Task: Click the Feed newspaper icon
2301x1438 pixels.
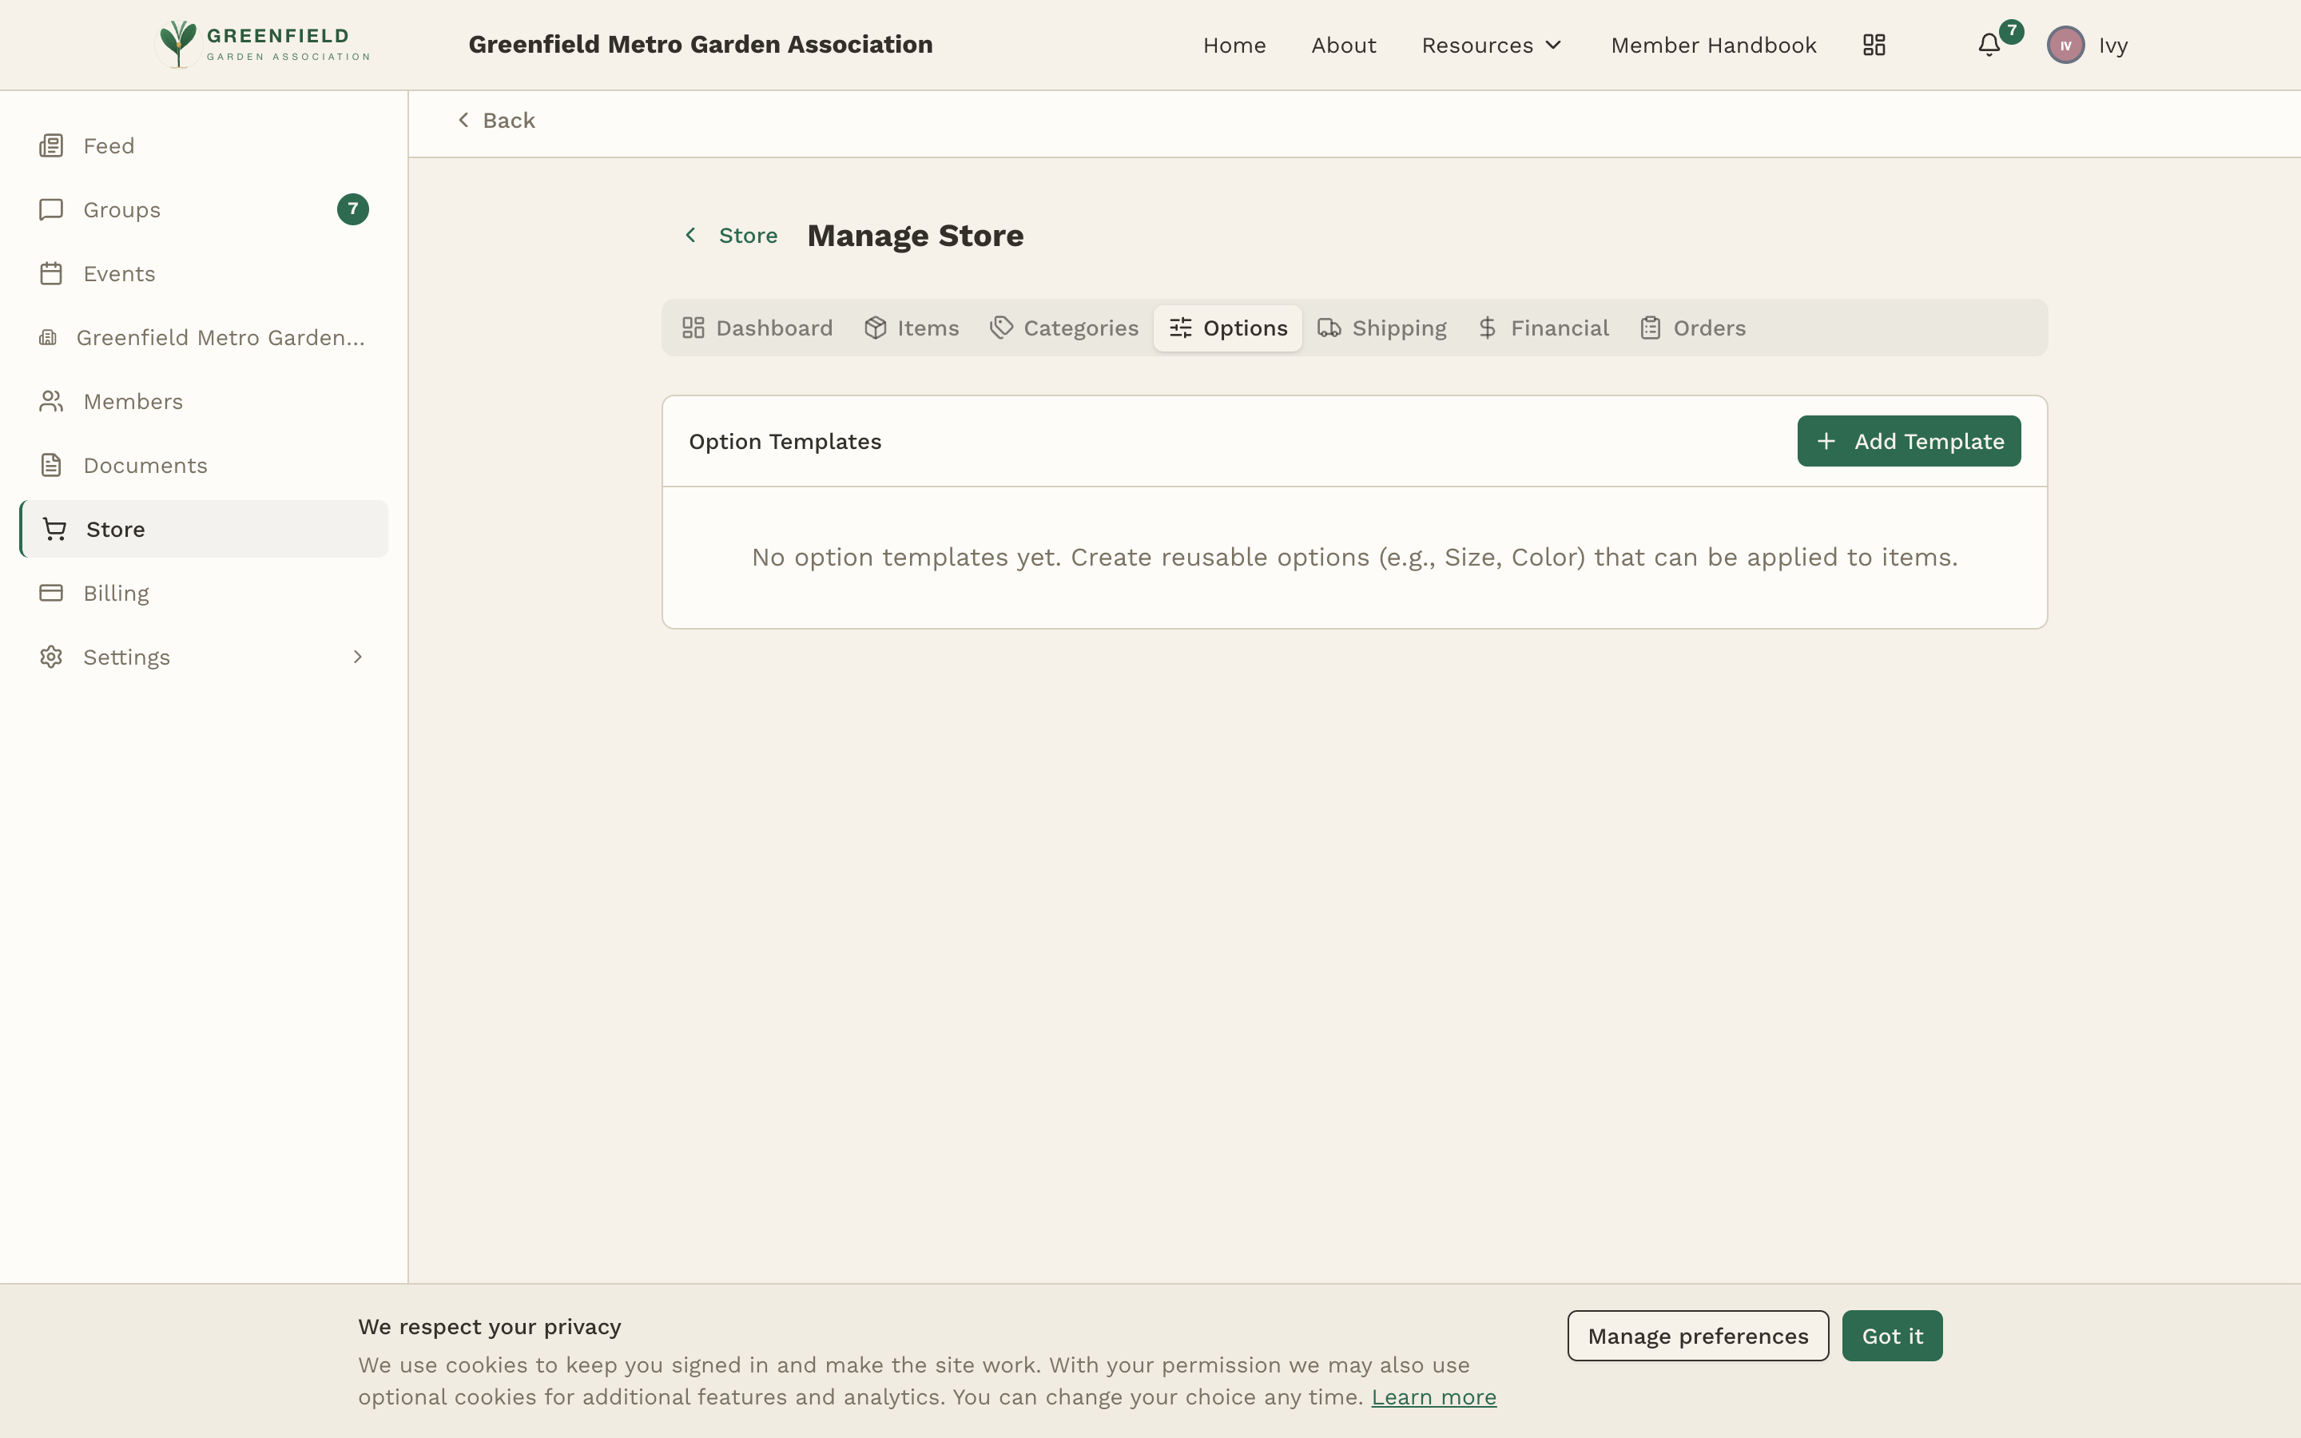Action: click(51, 145)
